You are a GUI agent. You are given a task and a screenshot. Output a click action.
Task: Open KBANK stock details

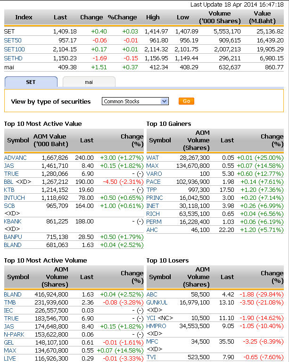[x=13, y=221]
